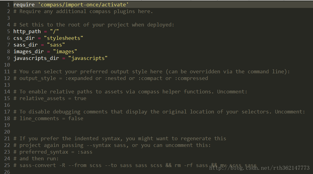The width and height of the screenshot is (313, 174).
Task: Click the sass_dir variable on line 7
Action: (x=26, y=45)
